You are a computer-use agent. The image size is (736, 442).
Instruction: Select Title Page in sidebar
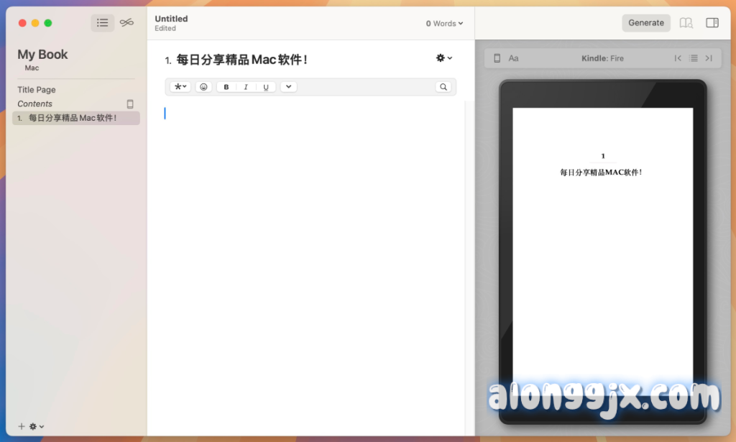[x=37, y=90]
